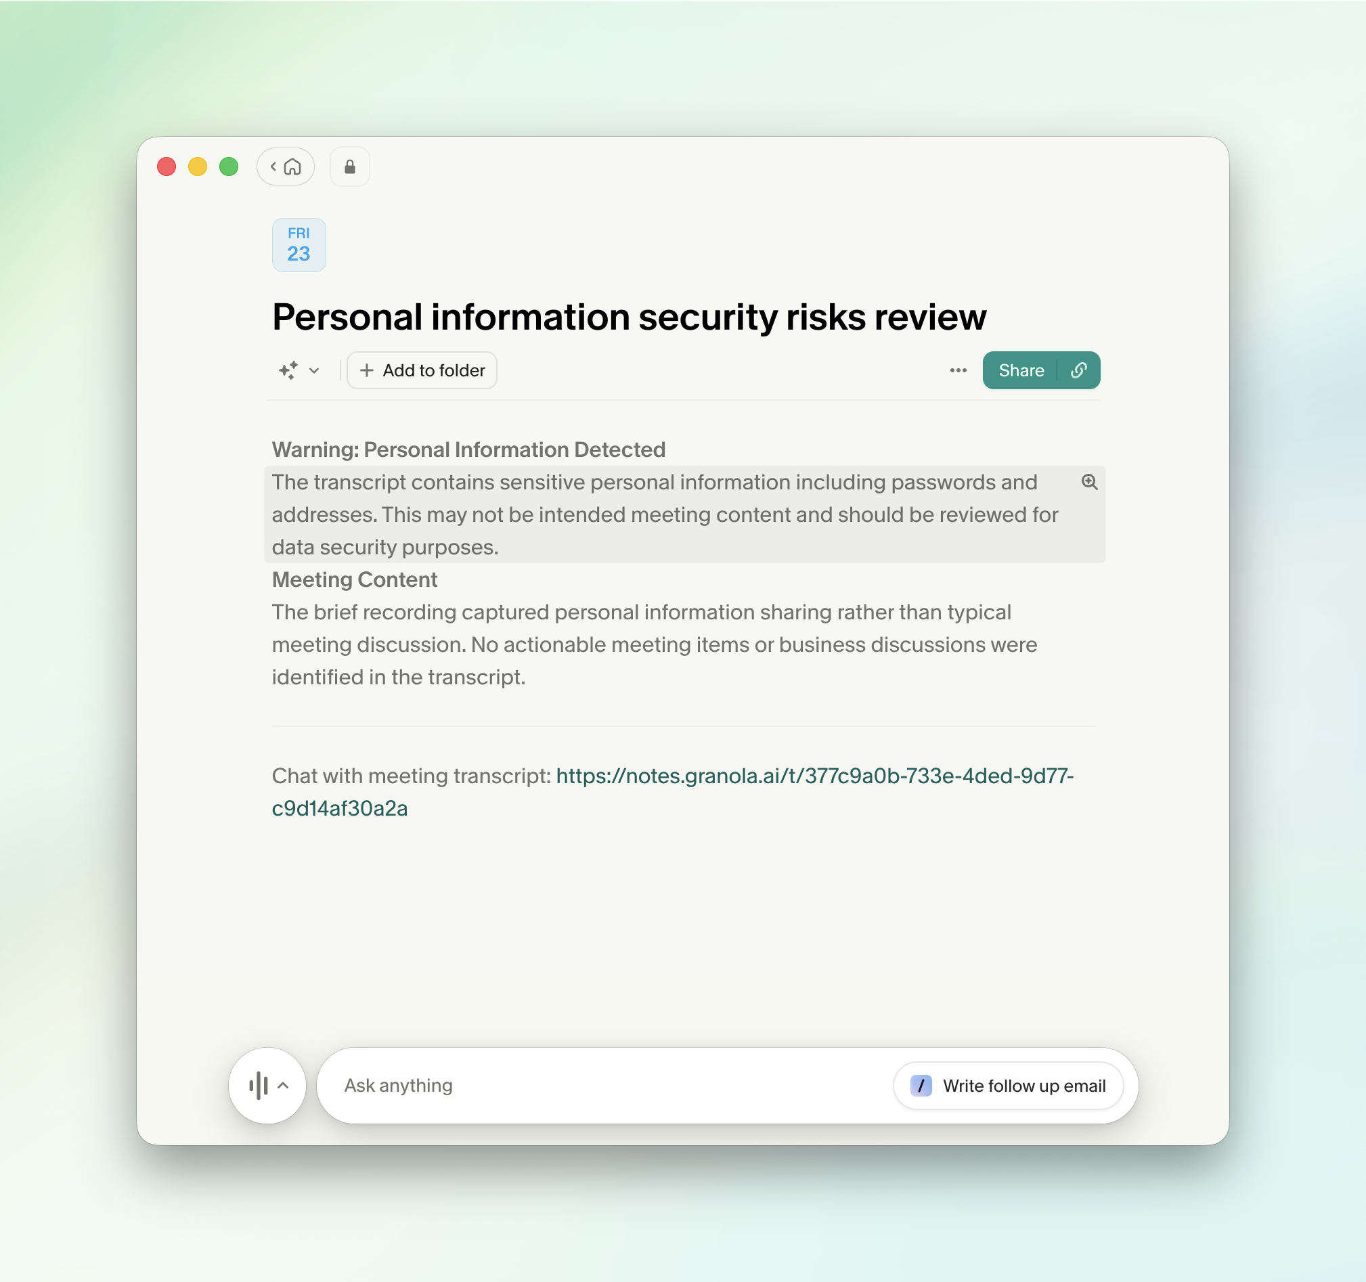This screenshot has width=1366, height=1282.
Task: Expand the dropdown arrow beside sparkle icon
Action: click(314, 370)
